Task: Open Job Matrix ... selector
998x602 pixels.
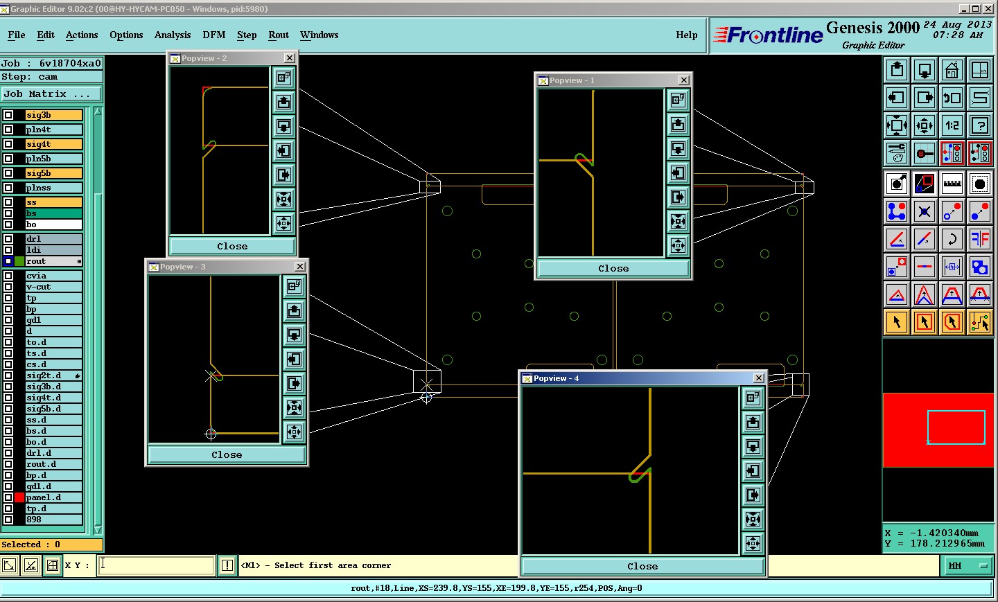Action: pyautogui.click(x=51, y=94)
